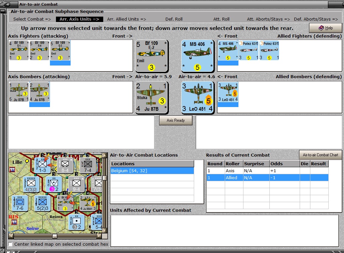Click the large MS 406 front counter
The width and height of the screenshot is (344, 253).
(x=197, y=56)
